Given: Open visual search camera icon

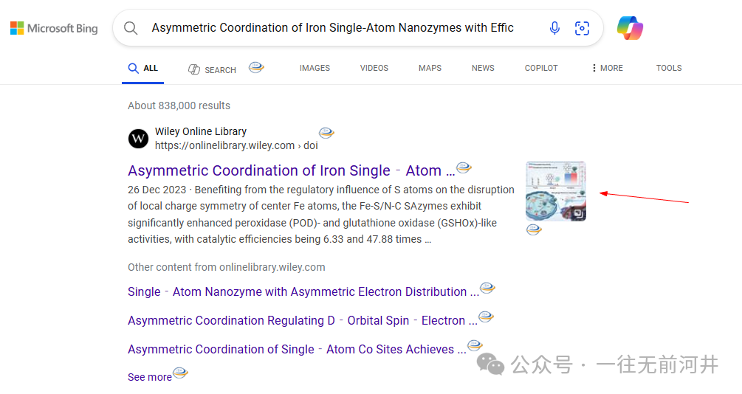Looking at the screenshot, I should 583,28.
